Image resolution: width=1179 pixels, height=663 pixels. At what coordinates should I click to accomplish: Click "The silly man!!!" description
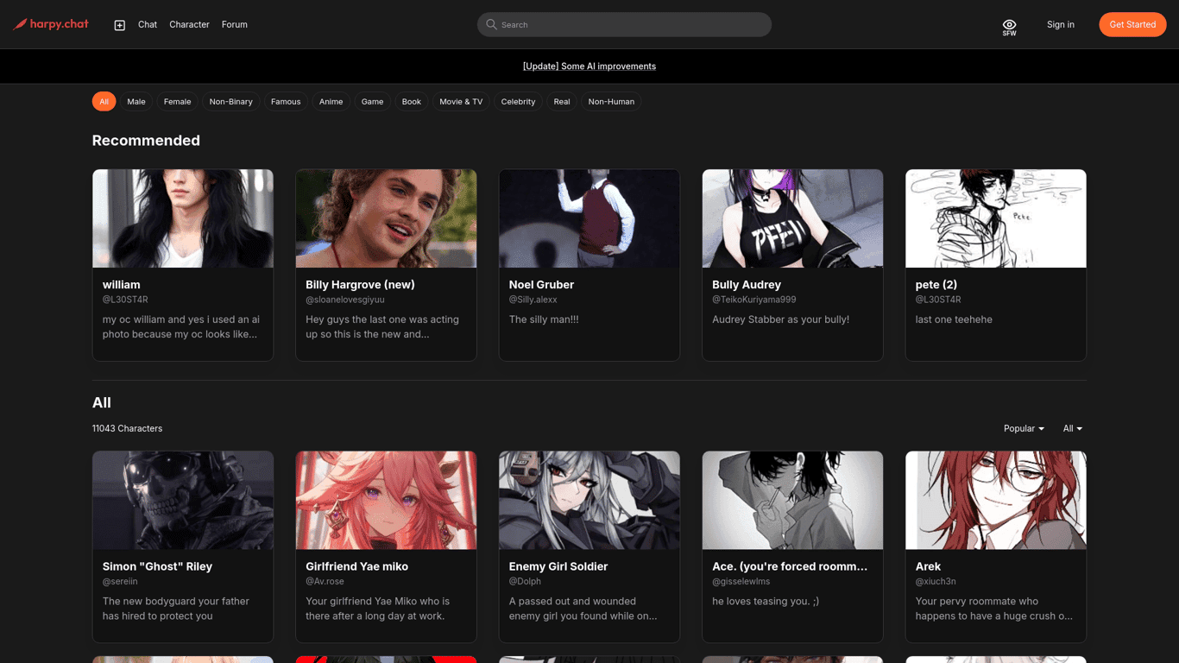point(544,319)
